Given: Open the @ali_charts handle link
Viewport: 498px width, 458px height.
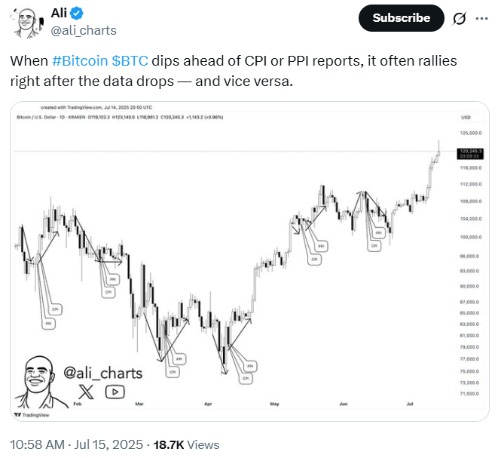Looking at the screenshot, I should pos(84,30).
